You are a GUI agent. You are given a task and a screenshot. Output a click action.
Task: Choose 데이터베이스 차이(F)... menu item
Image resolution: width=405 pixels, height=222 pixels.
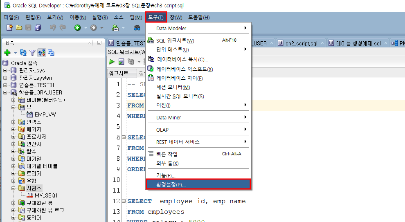pyautogui.click(x=198, y=78)
